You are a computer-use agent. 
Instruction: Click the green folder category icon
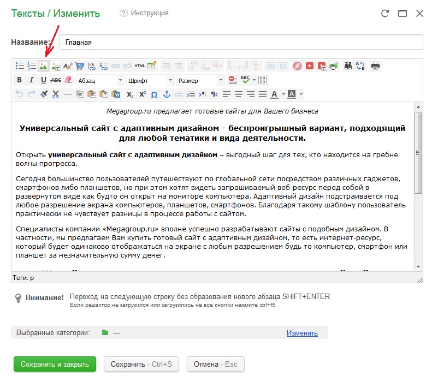coord(105,332)
